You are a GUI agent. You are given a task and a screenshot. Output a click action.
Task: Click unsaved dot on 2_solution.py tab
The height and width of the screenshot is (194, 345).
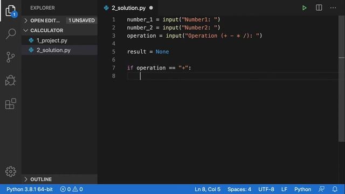151,8
